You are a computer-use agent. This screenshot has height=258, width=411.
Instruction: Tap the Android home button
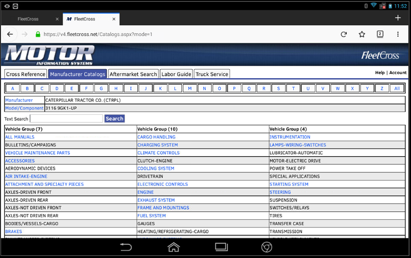coord(173,247)
